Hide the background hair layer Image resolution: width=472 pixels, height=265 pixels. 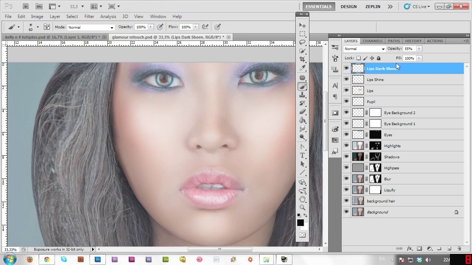pyautogui.click(x=346, y=201)
